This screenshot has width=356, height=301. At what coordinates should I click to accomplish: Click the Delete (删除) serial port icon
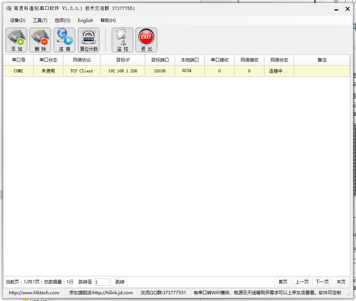pyautogui.click(x=40, y=40)
